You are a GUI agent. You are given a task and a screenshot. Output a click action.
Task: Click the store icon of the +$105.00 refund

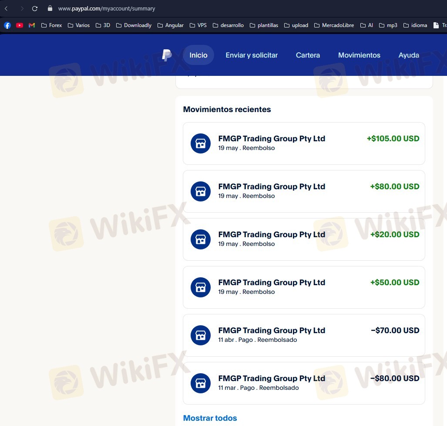coord(201,143)
